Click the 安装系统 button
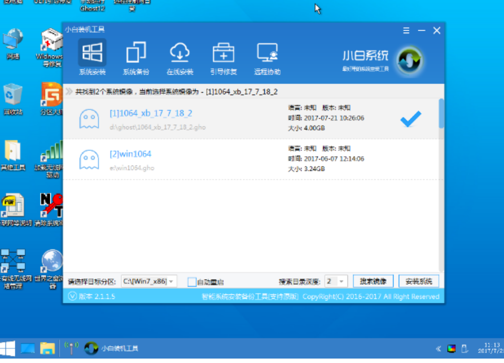The height and width of the screenshot is (363, 504). coord(419,282)
